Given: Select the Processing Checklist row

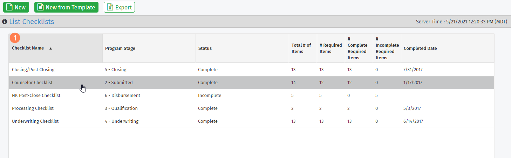Looking at the screenshot, I should tap(33, 108).
